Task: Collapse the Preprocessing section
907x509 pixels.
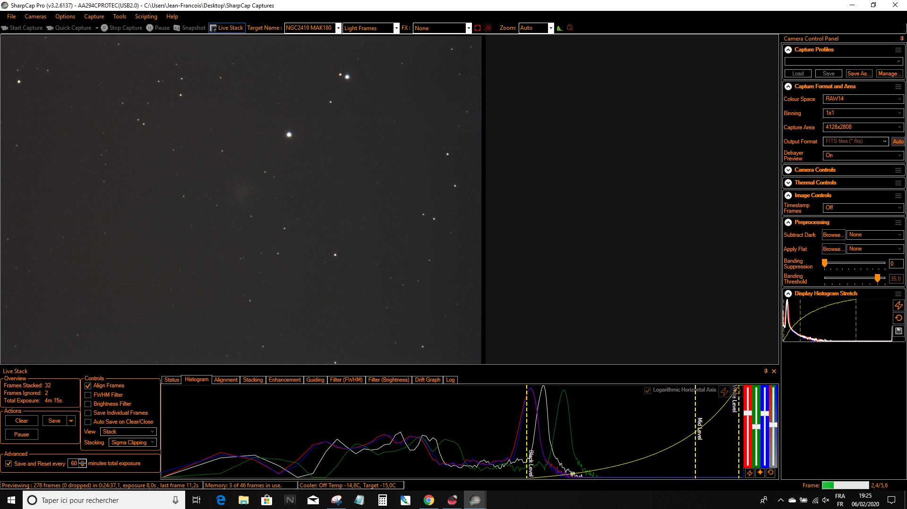Action: coord(788,222)
